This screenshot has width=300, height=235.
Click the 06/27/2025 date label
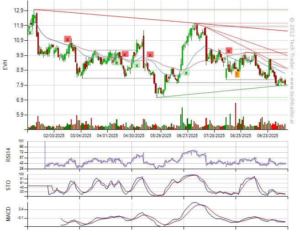coord(187,135)
